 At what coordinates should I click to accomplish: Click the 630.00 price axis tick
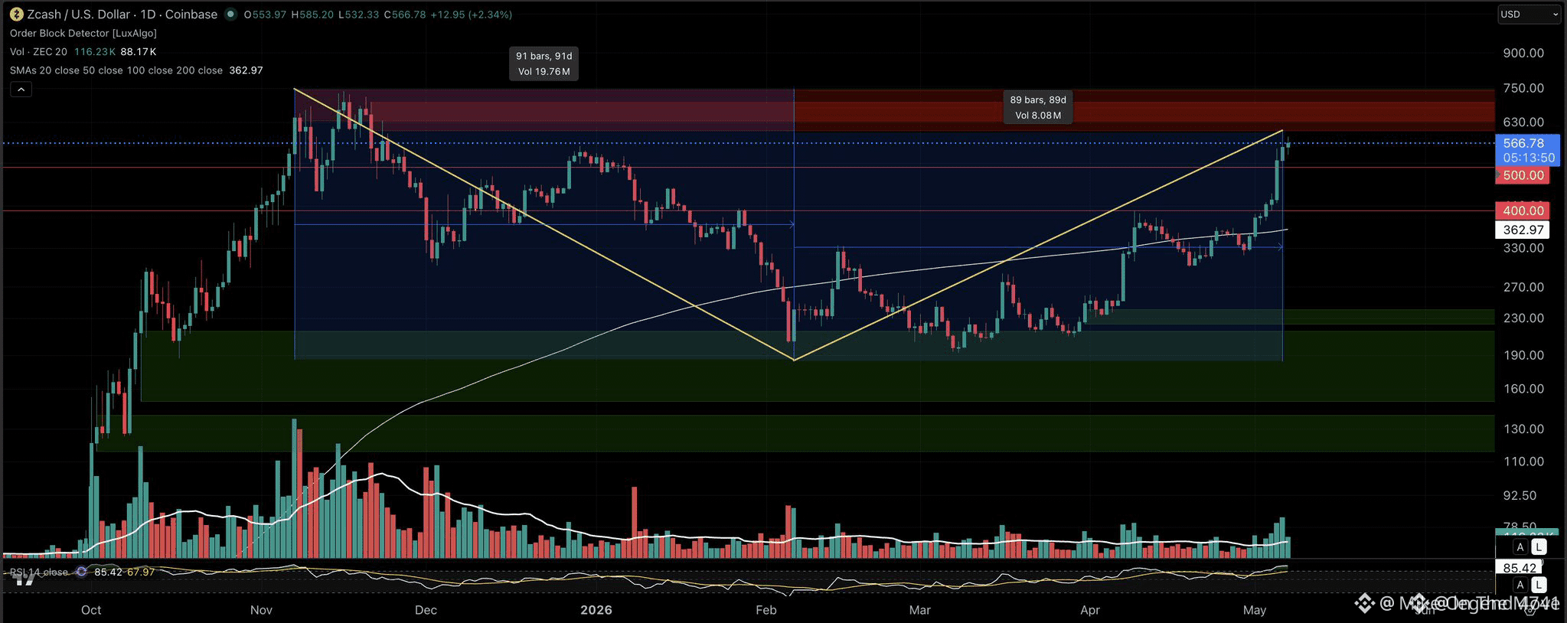pyautogui.click(x=1523, y=122)
